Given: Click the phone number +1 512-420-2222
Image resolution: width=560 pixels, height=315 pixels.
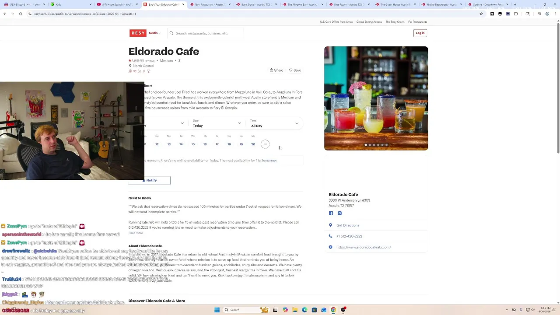Looking at the screenshot, I should (x=349, y=236).
